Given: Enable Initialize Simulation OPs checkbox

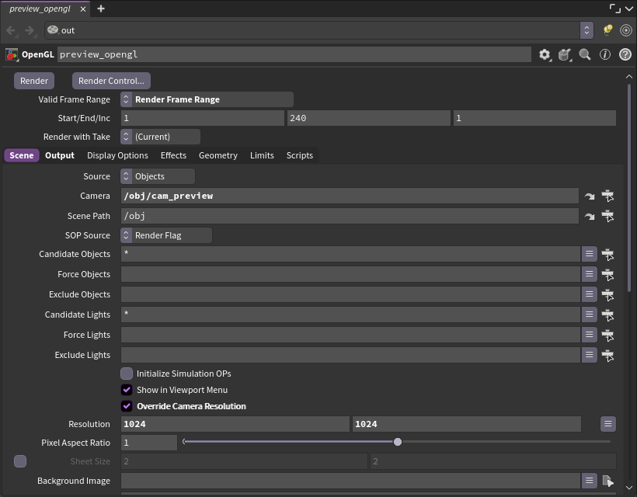Looking at the screenshot, I should tap(127, 374).
